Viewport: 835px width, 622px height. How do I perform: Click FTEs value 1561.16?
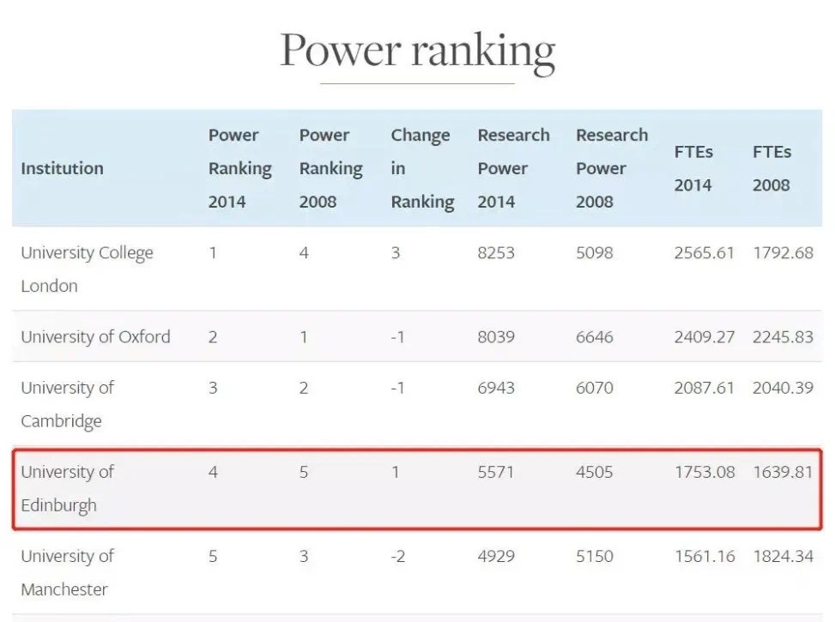tap(705, 556)
